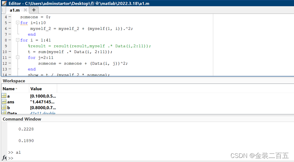This screenshot has width=294, height=162.
Task: Click the 'someone = someone +' code line
Action: click(83, 63)
